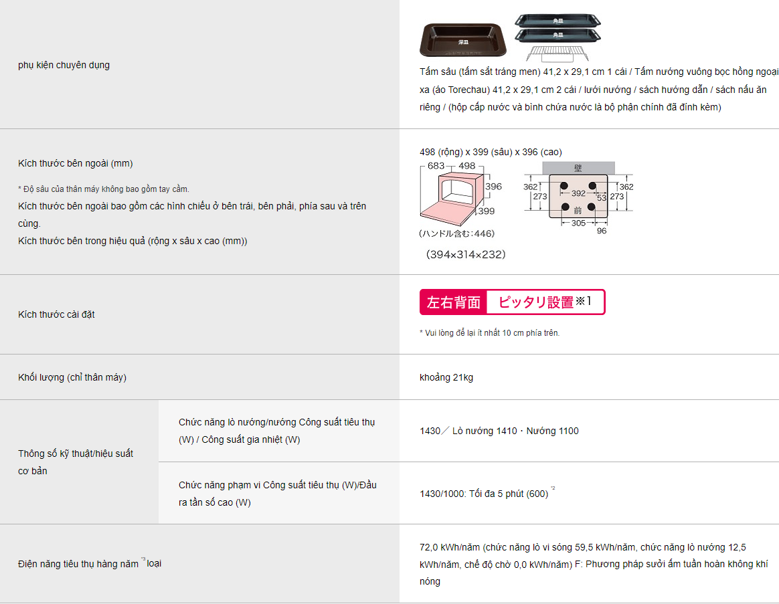Viewport: 779px width, 604px height.
Task: Click the 'Khối lượng (chỉ thân máy)' label
Action: [72, 377]
